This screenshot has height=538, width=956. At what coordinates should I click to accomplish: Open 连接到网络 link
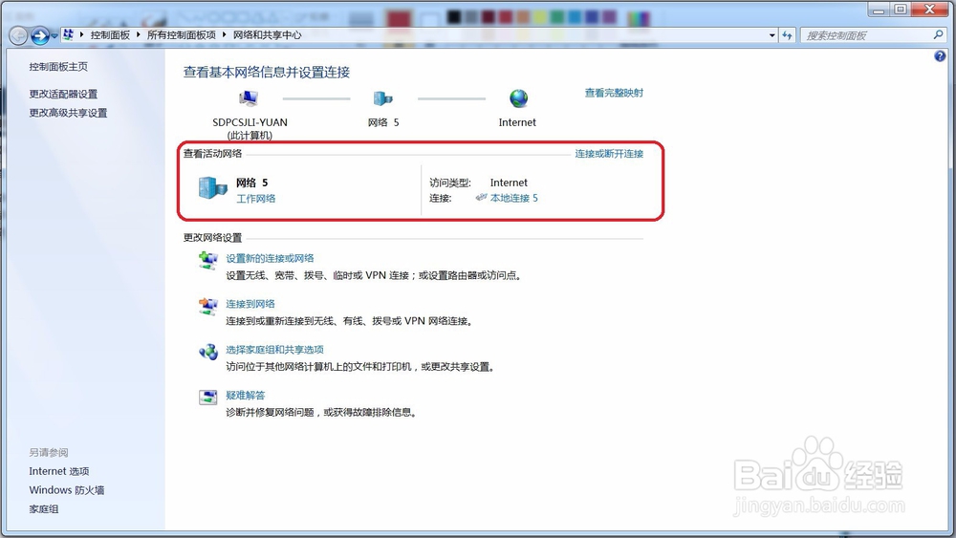click(x=250, y=304)
